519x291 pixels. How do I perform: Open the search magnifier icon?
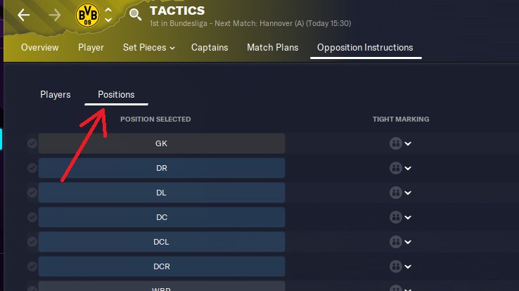(x=136, y=15)
